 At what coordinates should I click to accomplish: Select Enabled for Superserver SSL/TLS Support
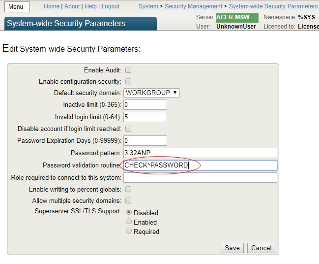tap(129, 222)
